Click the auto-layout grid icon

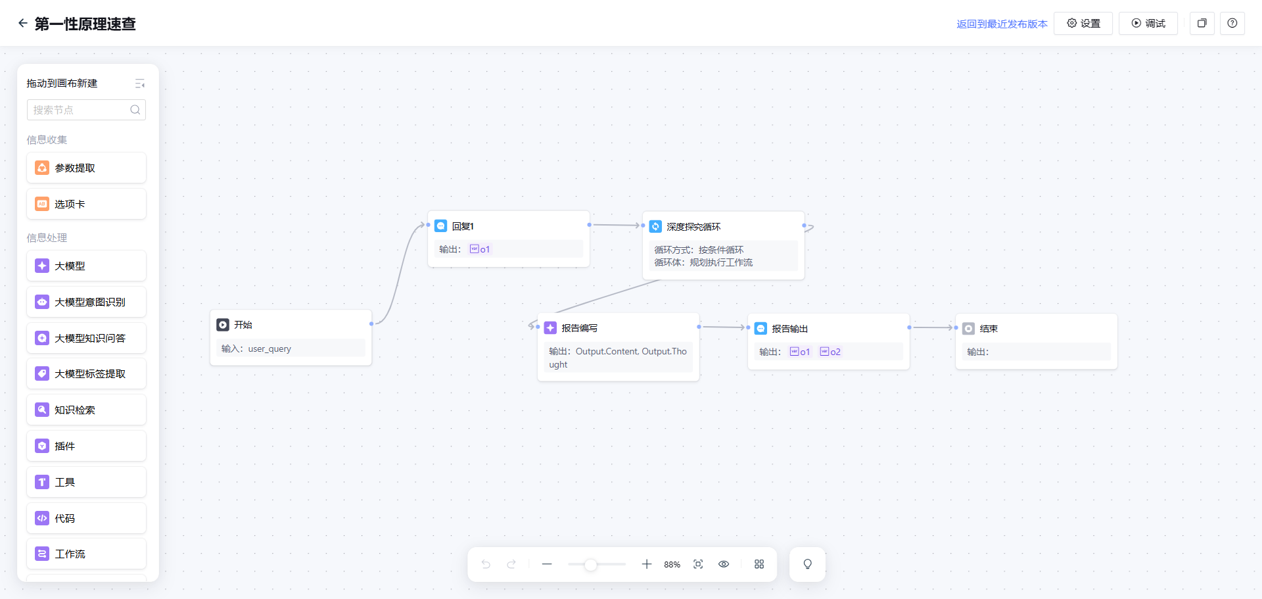759,564
